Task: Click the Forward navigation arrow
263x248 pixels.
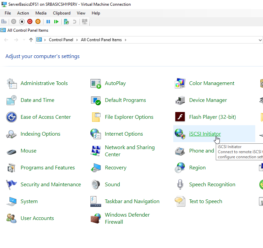Action: coord(16,40)
